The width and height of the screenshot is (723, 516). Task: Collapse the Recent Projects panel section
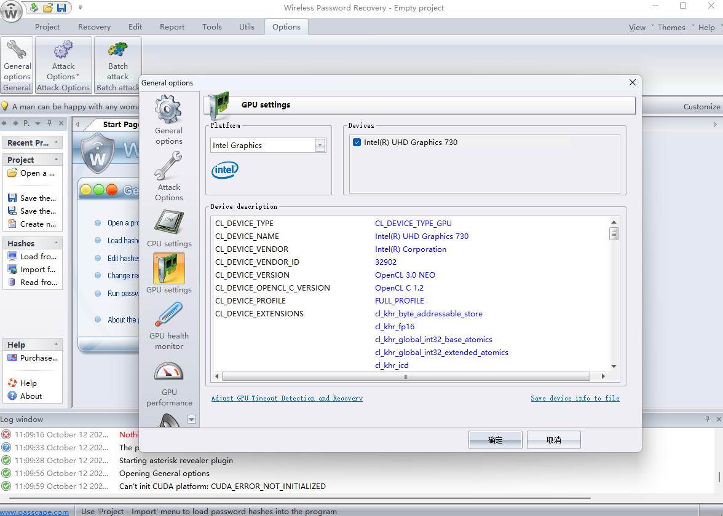57,143
